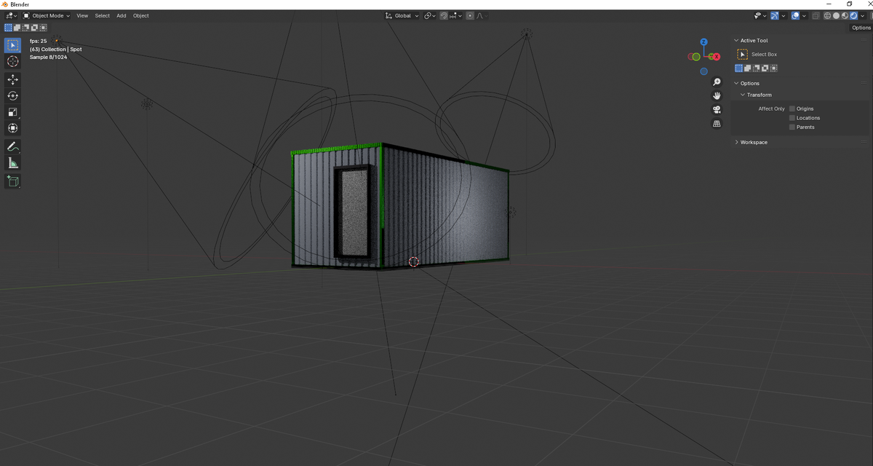Toggle snapping magnet in header
Screen dimensions: 873x466
[444, 15]
